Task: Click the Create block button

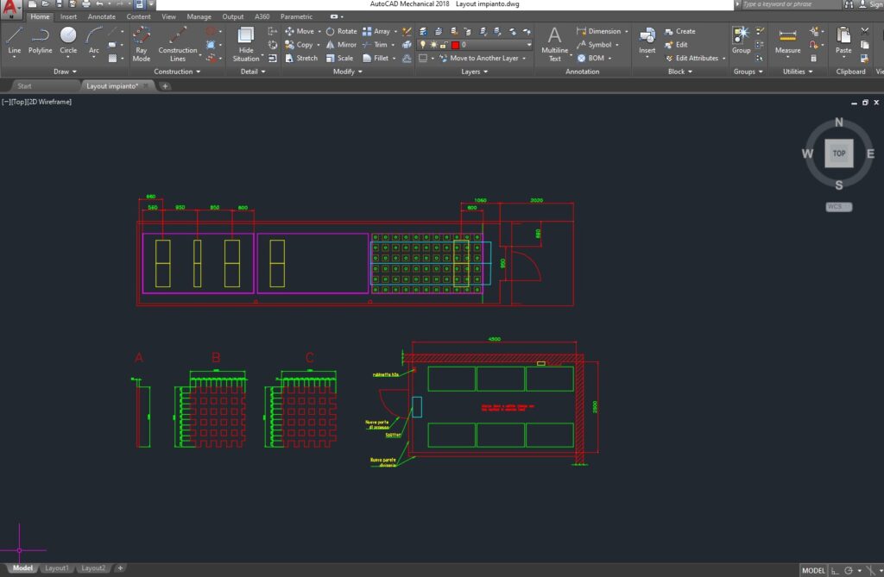Action: [x=680, y=32]
